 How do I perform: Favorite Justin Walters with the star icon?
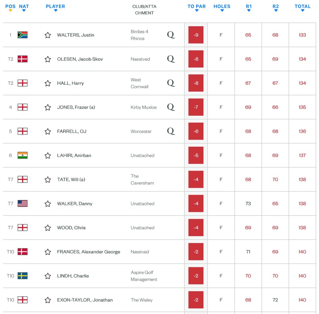[48, 35]
